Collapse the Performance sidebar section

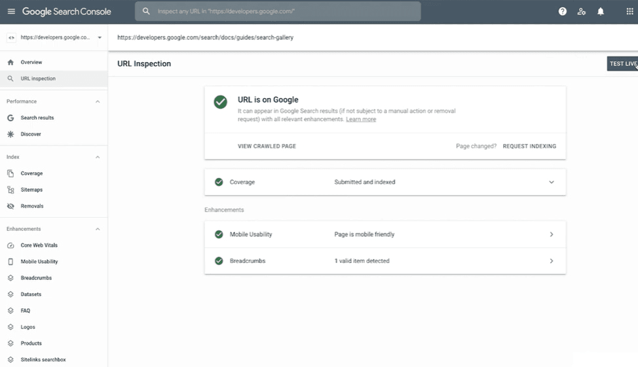98,101
